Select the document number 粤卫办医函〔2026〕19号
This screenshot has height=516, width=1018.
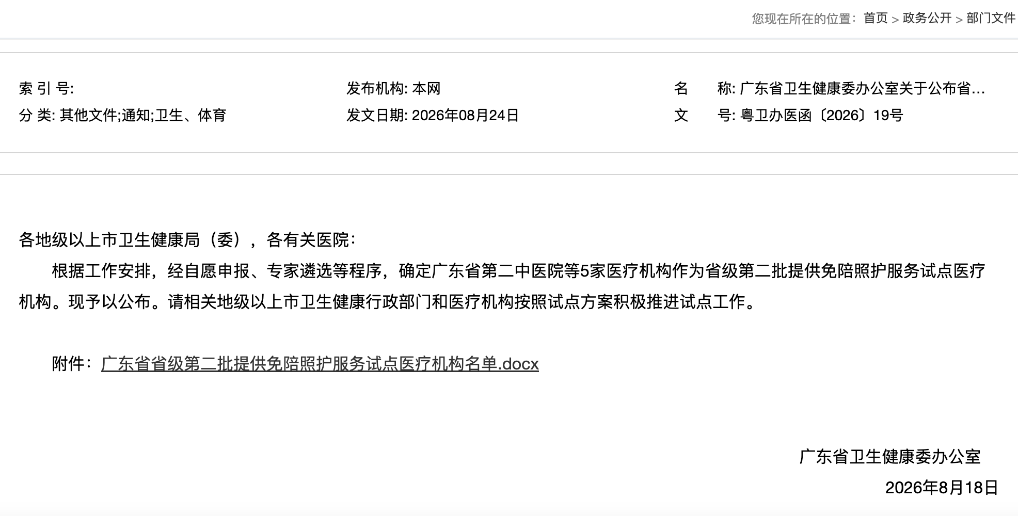[821, 115]
